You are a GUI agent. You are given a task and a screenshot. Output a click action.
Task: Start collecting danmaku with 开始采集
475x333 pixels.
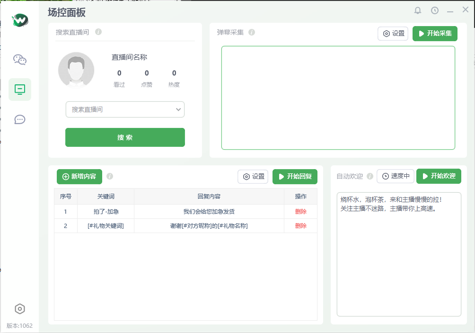click(x=434, y=34)
